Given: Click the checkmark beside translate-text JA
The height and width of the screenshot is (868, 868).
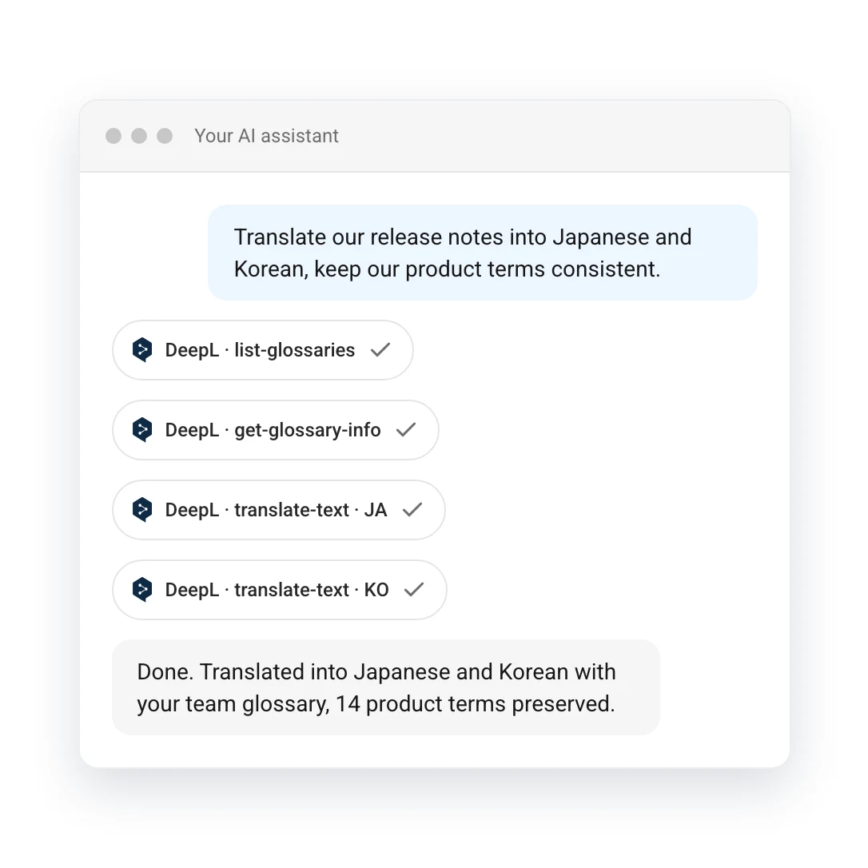Looking at the screenshot, I should [412, 509].
